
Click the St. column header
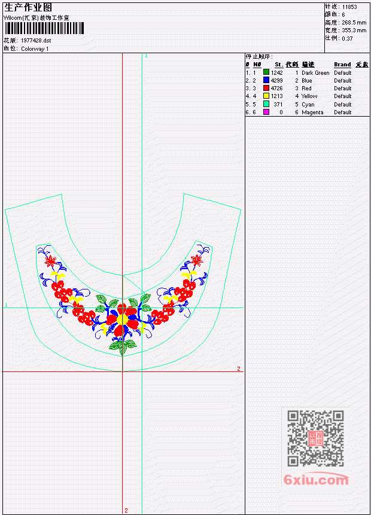(x=279, y=65)
